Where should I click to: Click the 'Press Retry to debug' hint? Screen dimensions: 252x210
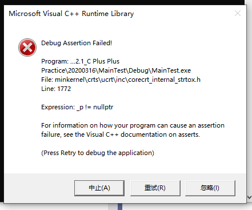[98, 153]
